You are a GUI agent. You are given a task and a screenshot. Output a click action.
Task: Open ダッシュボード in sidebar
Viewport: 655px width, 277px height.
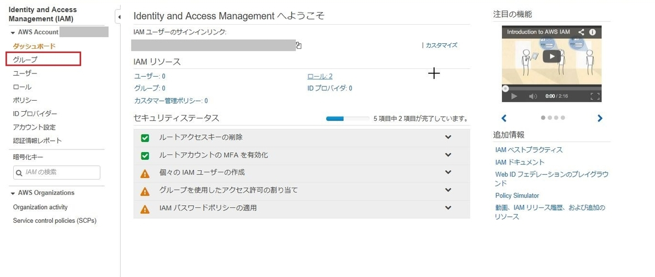tap(34, 46)
